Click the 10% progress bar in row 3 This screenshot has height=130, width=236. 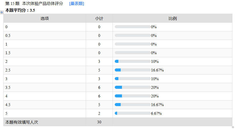click(133, 79)
